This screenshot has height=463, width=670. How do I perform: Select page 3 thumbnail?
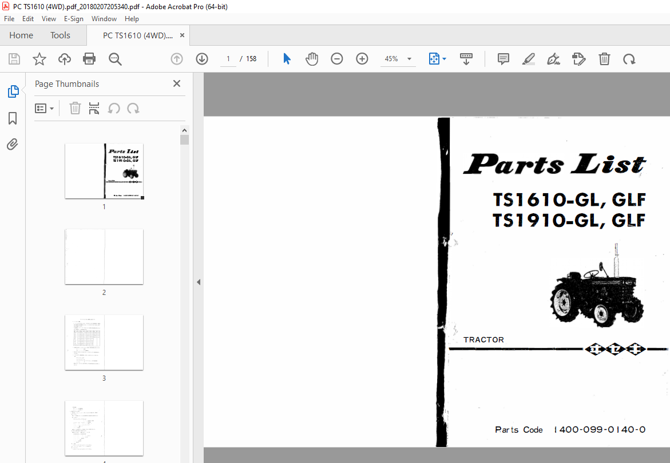pyautogui.click(x=104, y=342)
